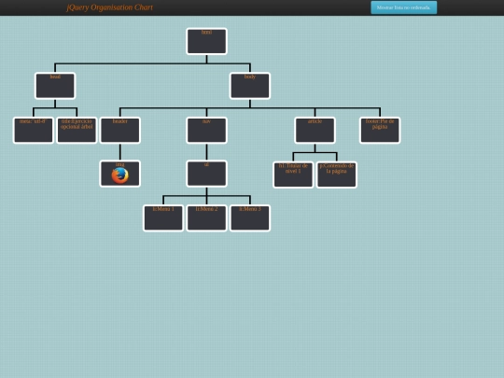Viewport: 504px width, 378px height.
Task: Select the li Menú 3 node
Action: point(250,217)
